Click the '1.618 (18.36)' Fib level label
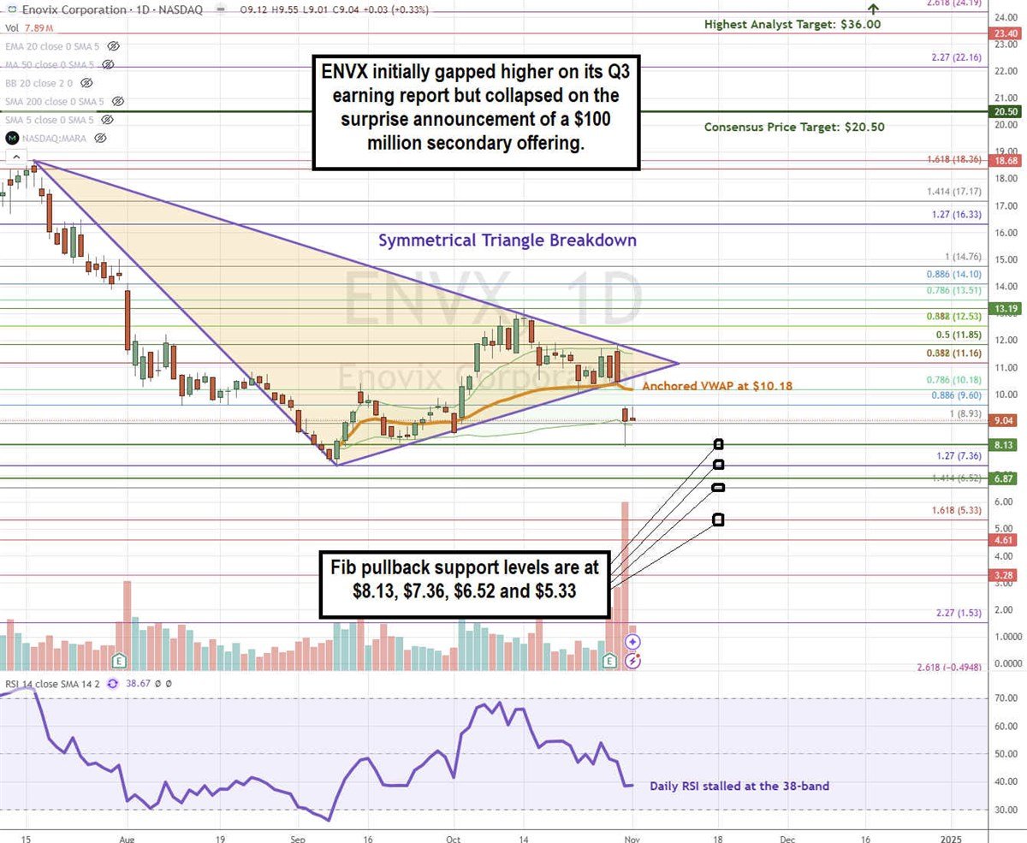The width and height of the screenshot is (1027, 843). coord(953,160)
